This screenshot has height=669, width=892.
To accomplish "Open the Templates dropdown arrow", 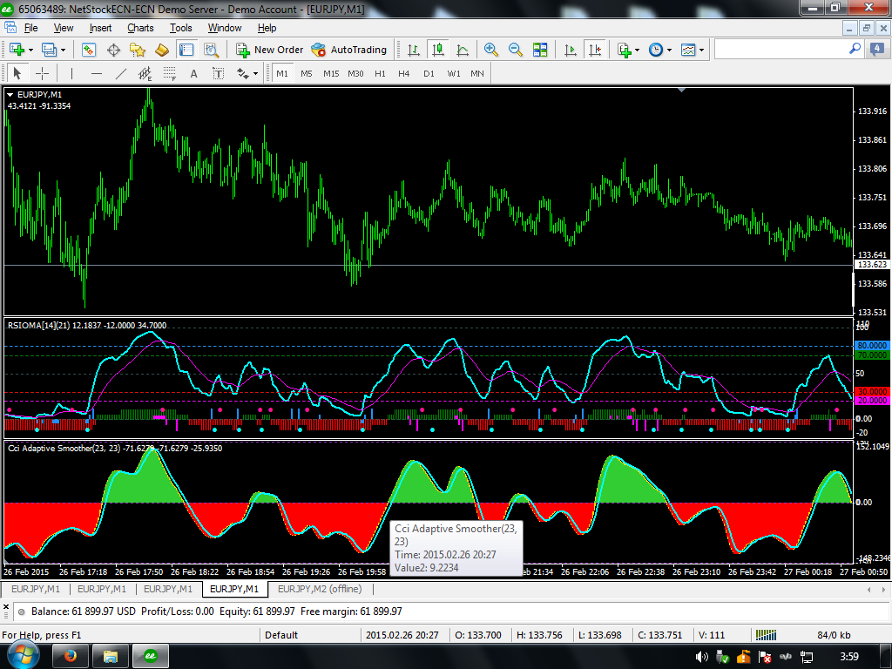I will [701, 50].
